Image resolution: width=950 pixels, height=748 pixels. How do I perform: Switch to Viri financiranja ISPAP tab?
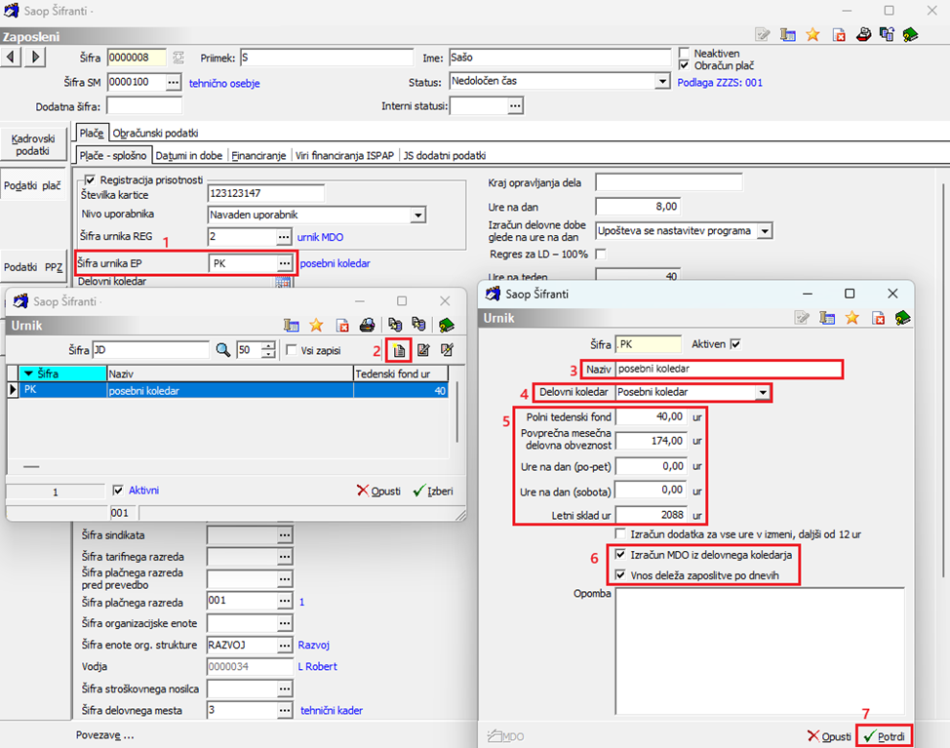[x=344, y=156]
